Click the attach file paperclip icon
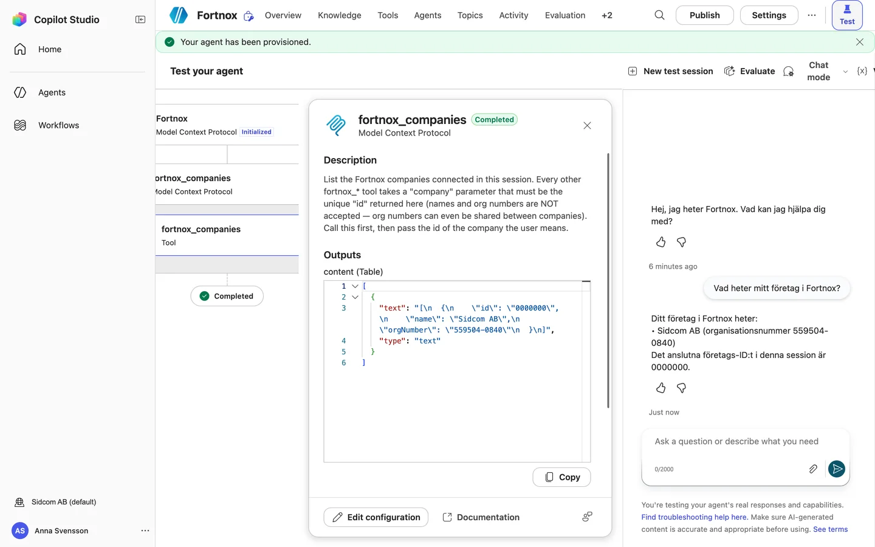The width and height of the screenshot is (875, 547). 813,469
